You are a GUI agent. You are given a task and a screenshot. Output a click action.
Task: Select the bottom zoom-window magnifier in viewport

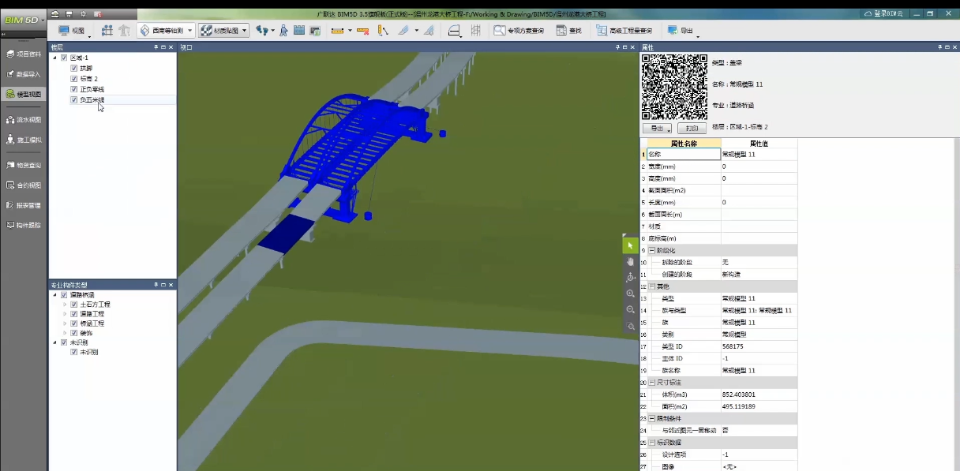(630, 326)
